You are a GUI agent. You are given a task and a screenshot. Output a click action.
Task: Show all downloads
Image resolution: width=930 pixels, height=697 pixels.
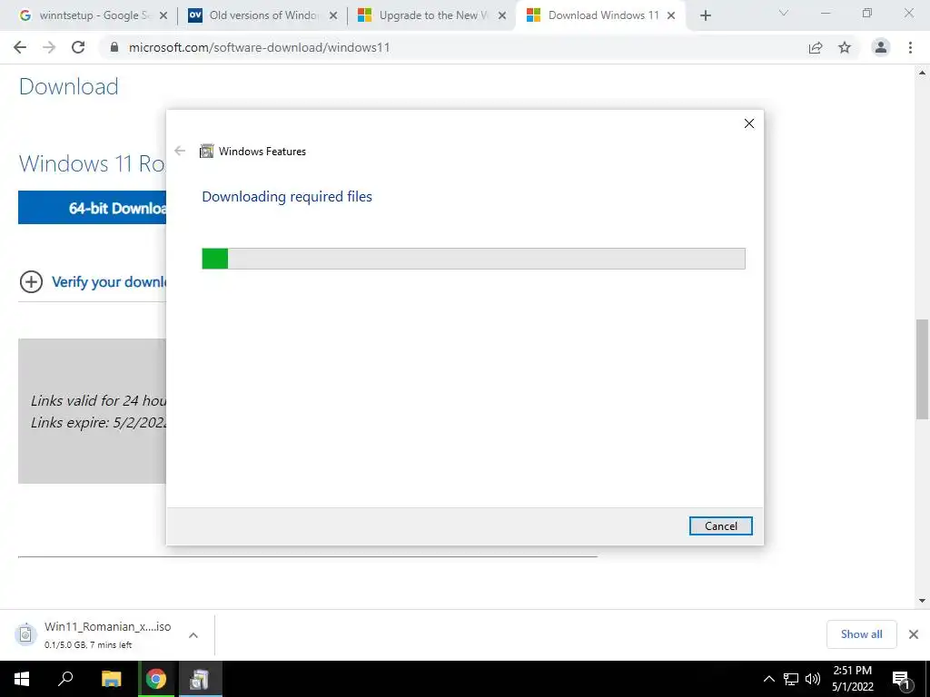coord(861,634)
